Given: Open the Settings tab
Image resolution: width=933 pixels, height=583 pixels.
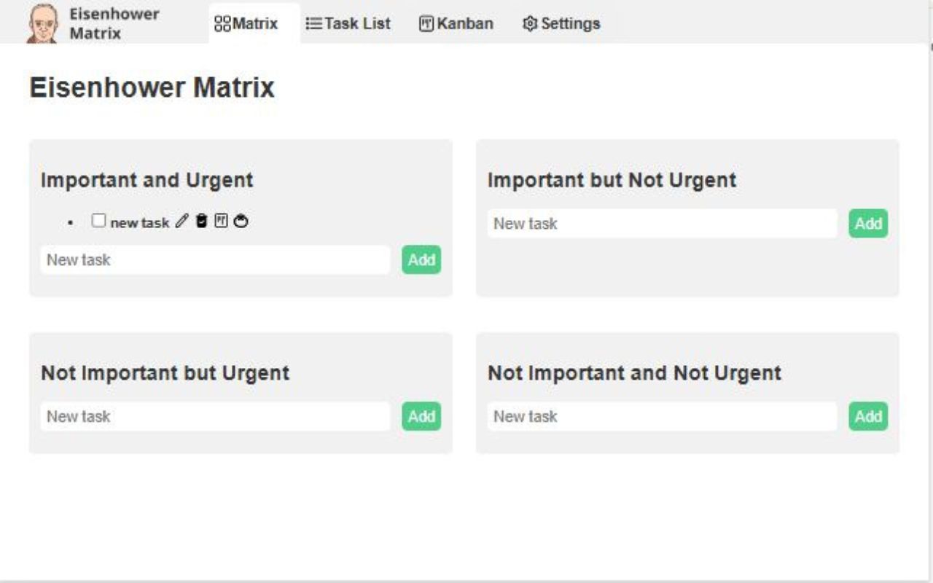Looking at the screenshot, I should coord(561,23).
